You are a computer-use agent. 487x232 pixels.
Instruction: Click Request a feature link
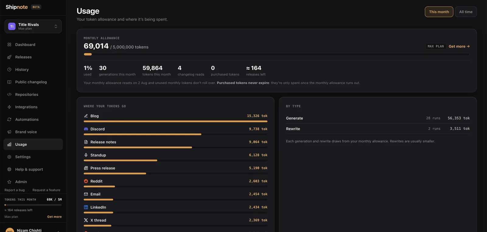(46, 190)
